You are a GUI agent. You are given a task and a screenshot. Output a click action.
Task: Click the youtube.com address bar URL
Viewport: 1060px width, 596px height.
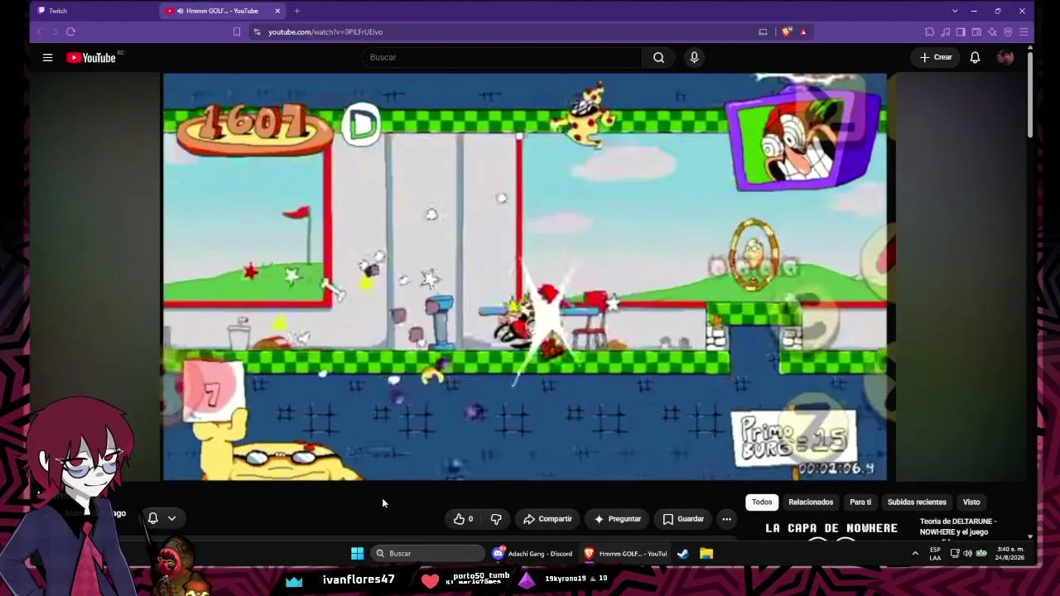[325, 31]
